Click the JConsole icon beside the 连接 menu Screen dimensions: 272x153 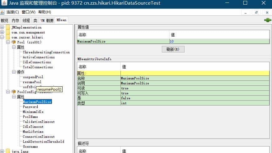[2, 12]
